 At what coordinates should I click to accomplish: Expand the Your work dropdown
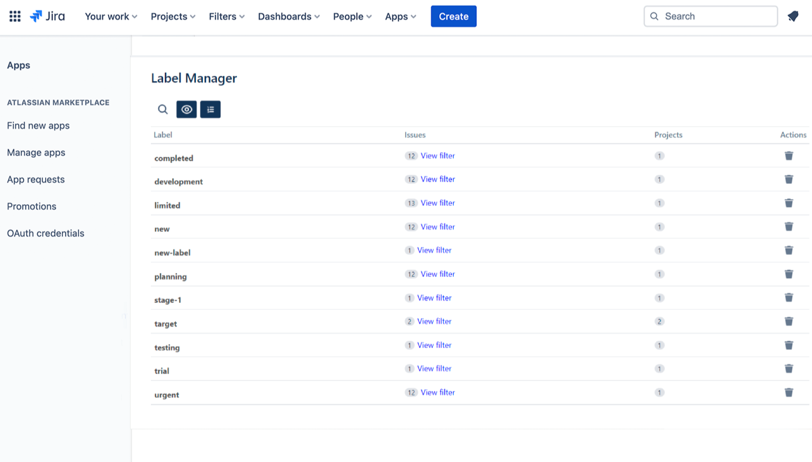(x=111, y=16)
